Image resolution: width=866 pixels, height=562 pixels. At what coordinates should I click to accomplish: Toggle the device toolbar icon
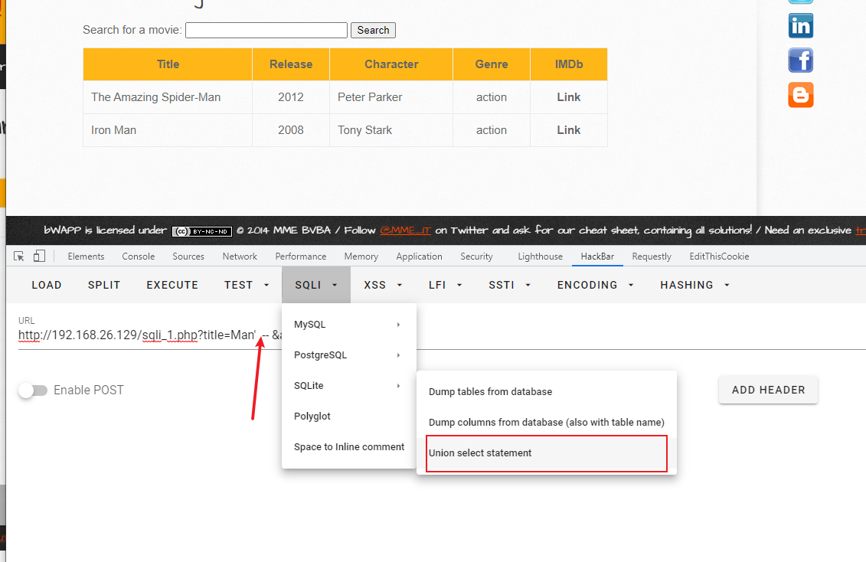pyautogui.click(x=38, y=256)
